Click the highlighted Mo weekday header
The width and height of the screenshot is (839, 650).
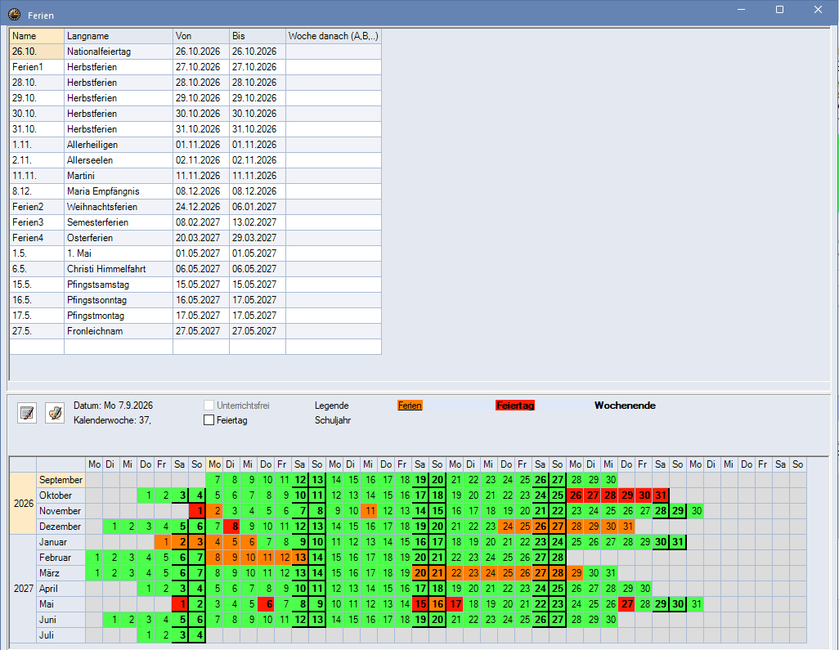214,464
